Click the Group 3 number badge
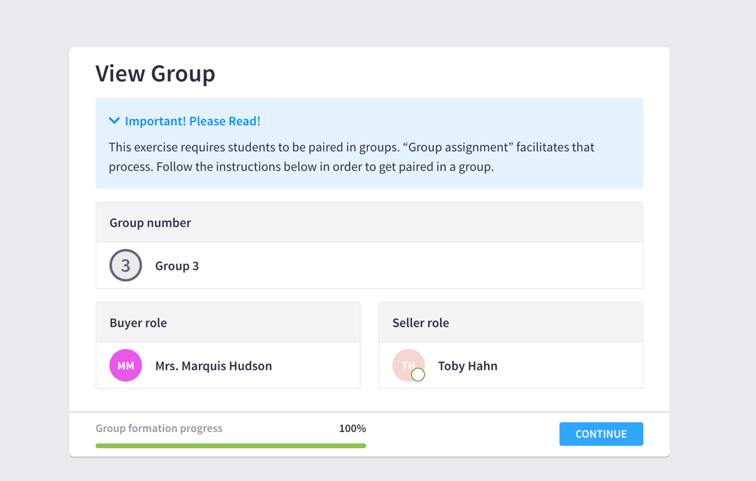The width and height of the screenshot is (756, 481). click(x=126, y=266)
